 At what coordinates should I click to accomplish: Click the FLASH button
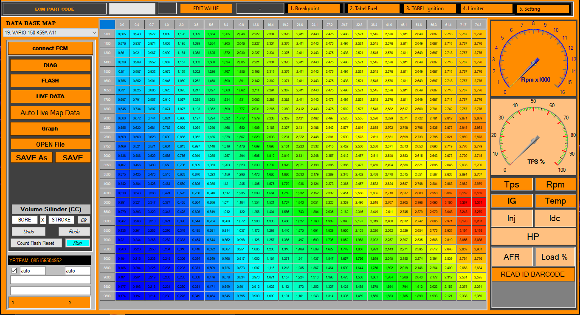pyautogui.click(x=50, y=80)
